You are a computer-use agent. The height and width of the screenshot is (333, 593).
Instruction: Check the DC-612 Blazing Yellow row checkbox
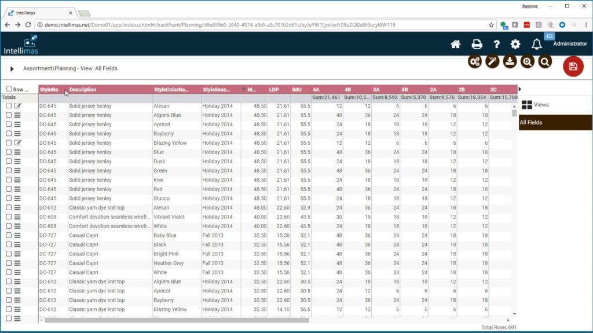pos(9,309)
